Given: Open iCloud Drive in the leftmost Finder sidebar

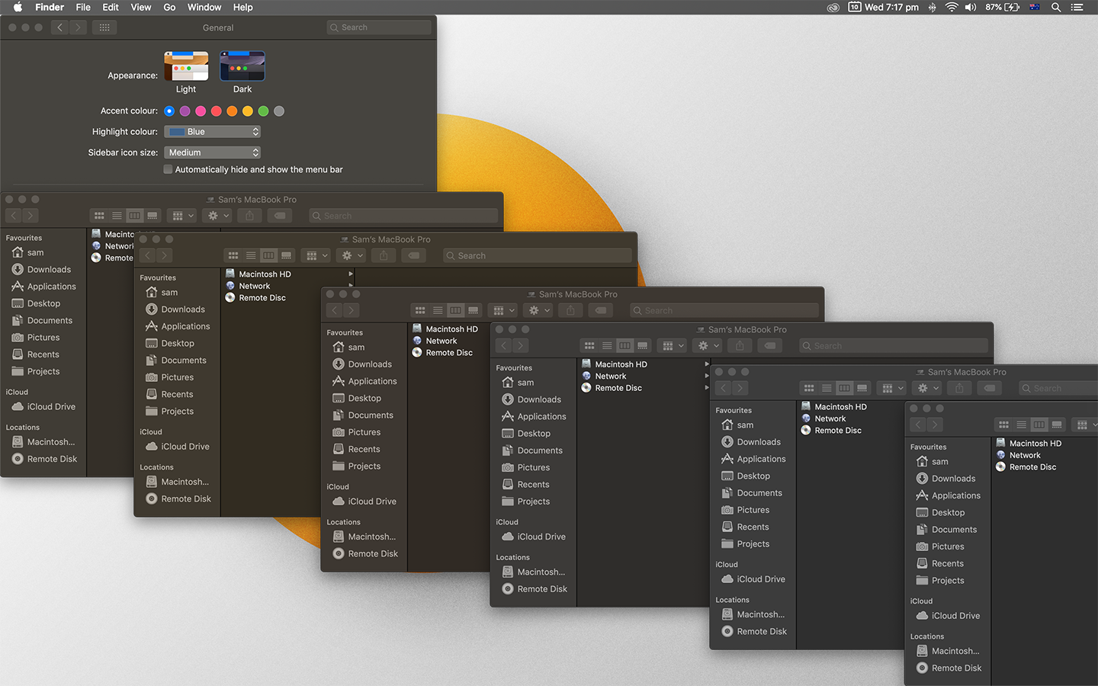Looking at the screenshot, I should (51, 406).
